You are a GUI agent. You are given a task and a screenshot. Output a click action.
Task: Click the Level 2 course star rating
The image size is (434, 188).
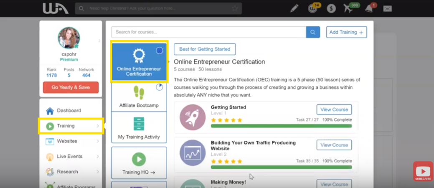[227, 161]
